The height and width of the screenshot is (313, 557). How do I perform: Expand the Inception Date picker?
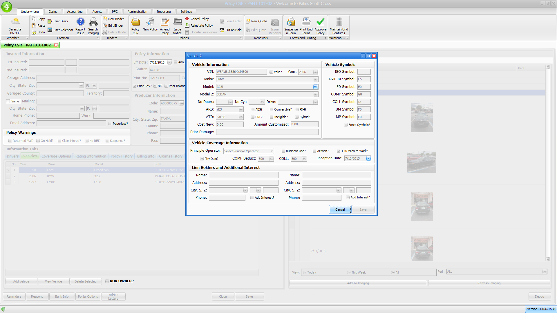pos(368,159)
